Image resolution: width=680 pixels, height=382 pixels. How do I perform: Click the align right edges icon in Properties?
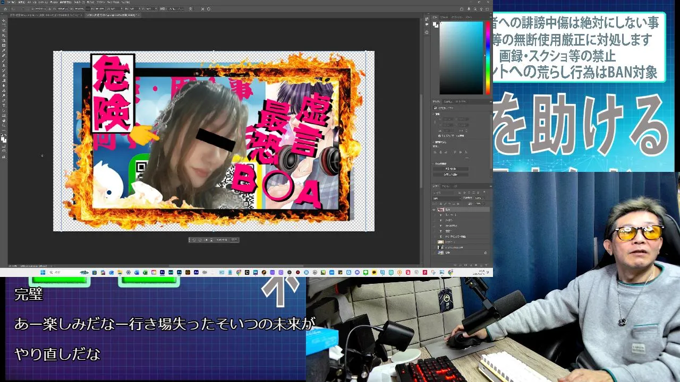(446, 152)
